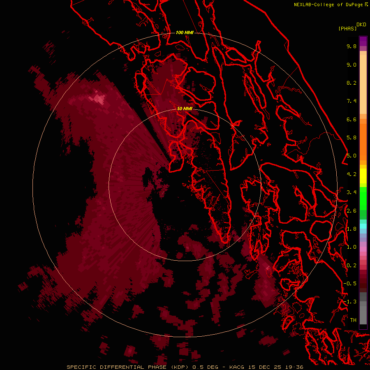Select the 5.0 scale label

[x=351, y=156]
